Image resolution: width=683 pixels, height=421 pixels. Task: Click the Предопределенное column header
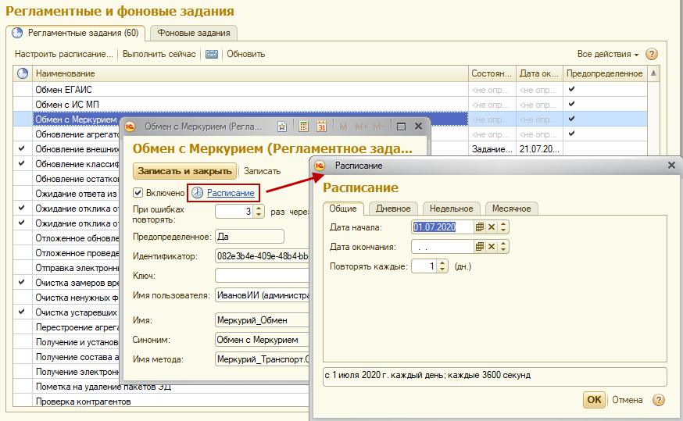click(x=605, y=73)
